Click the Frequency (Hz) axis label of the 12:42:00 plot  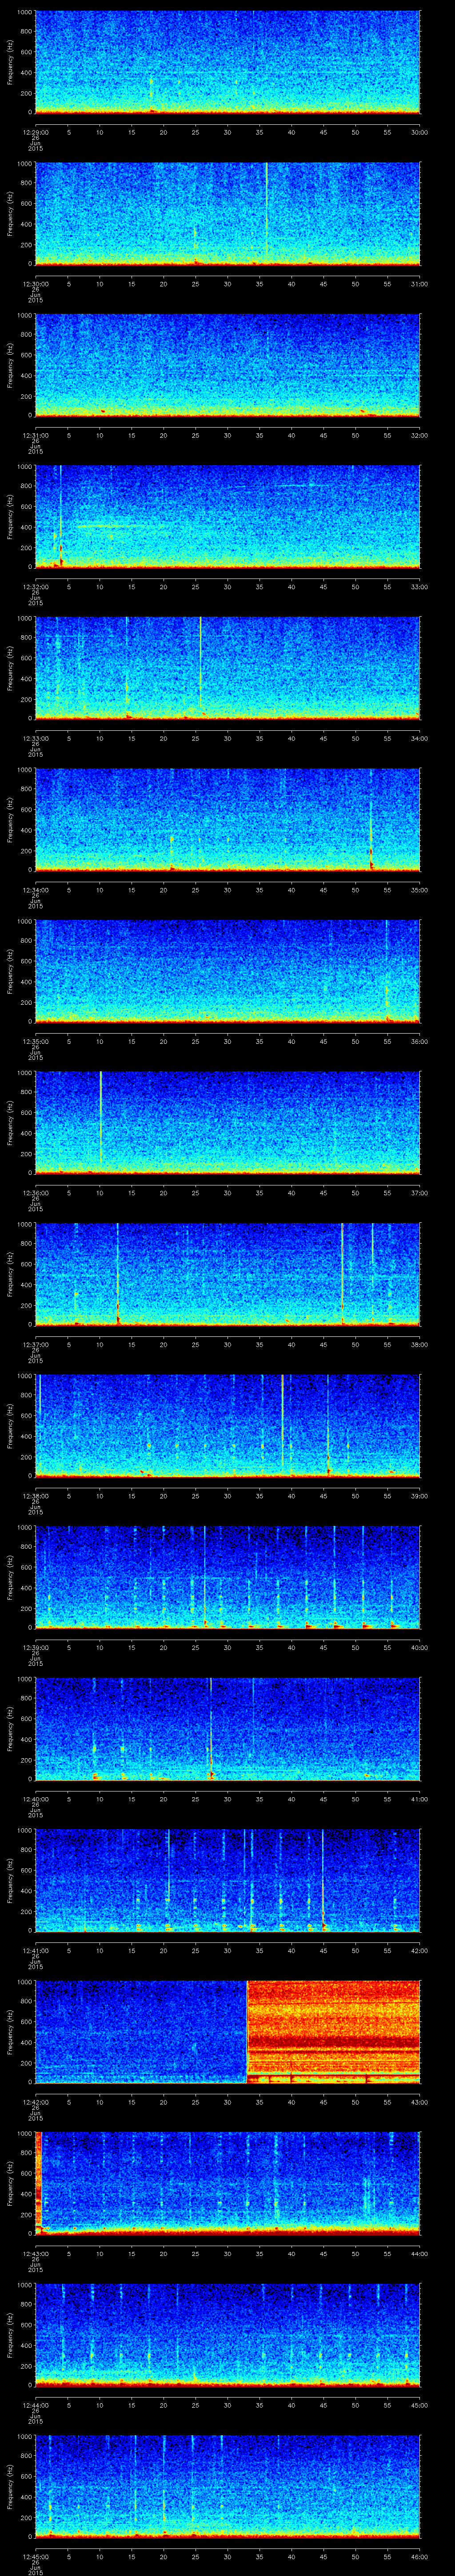pos(10,2032)
